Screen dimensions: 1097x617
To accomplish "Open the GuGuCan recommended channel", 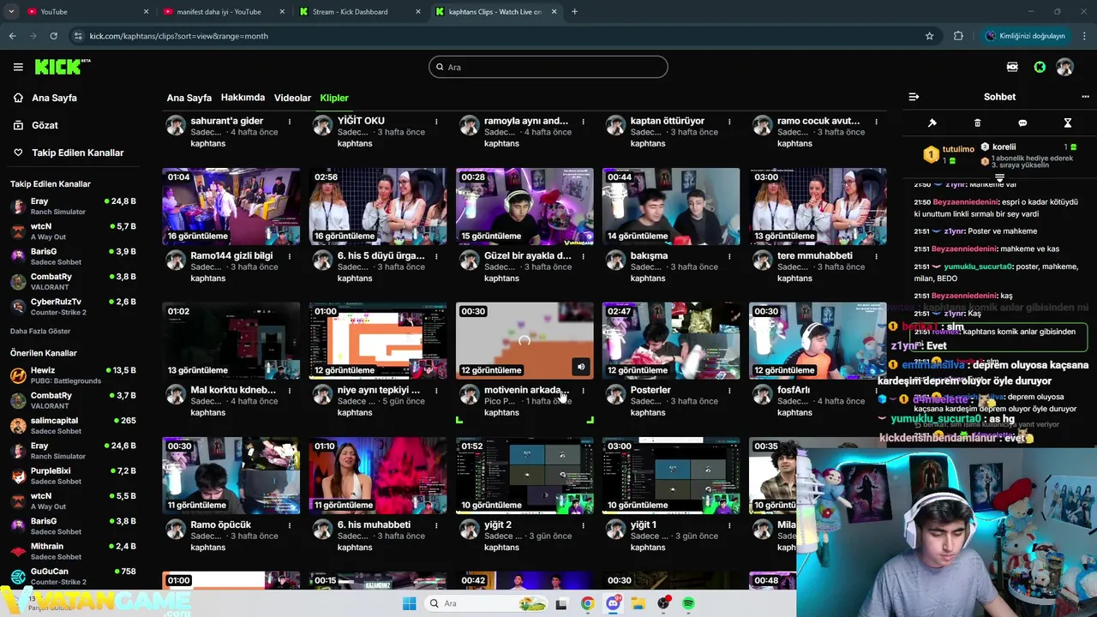I will (x=73, y=577).
